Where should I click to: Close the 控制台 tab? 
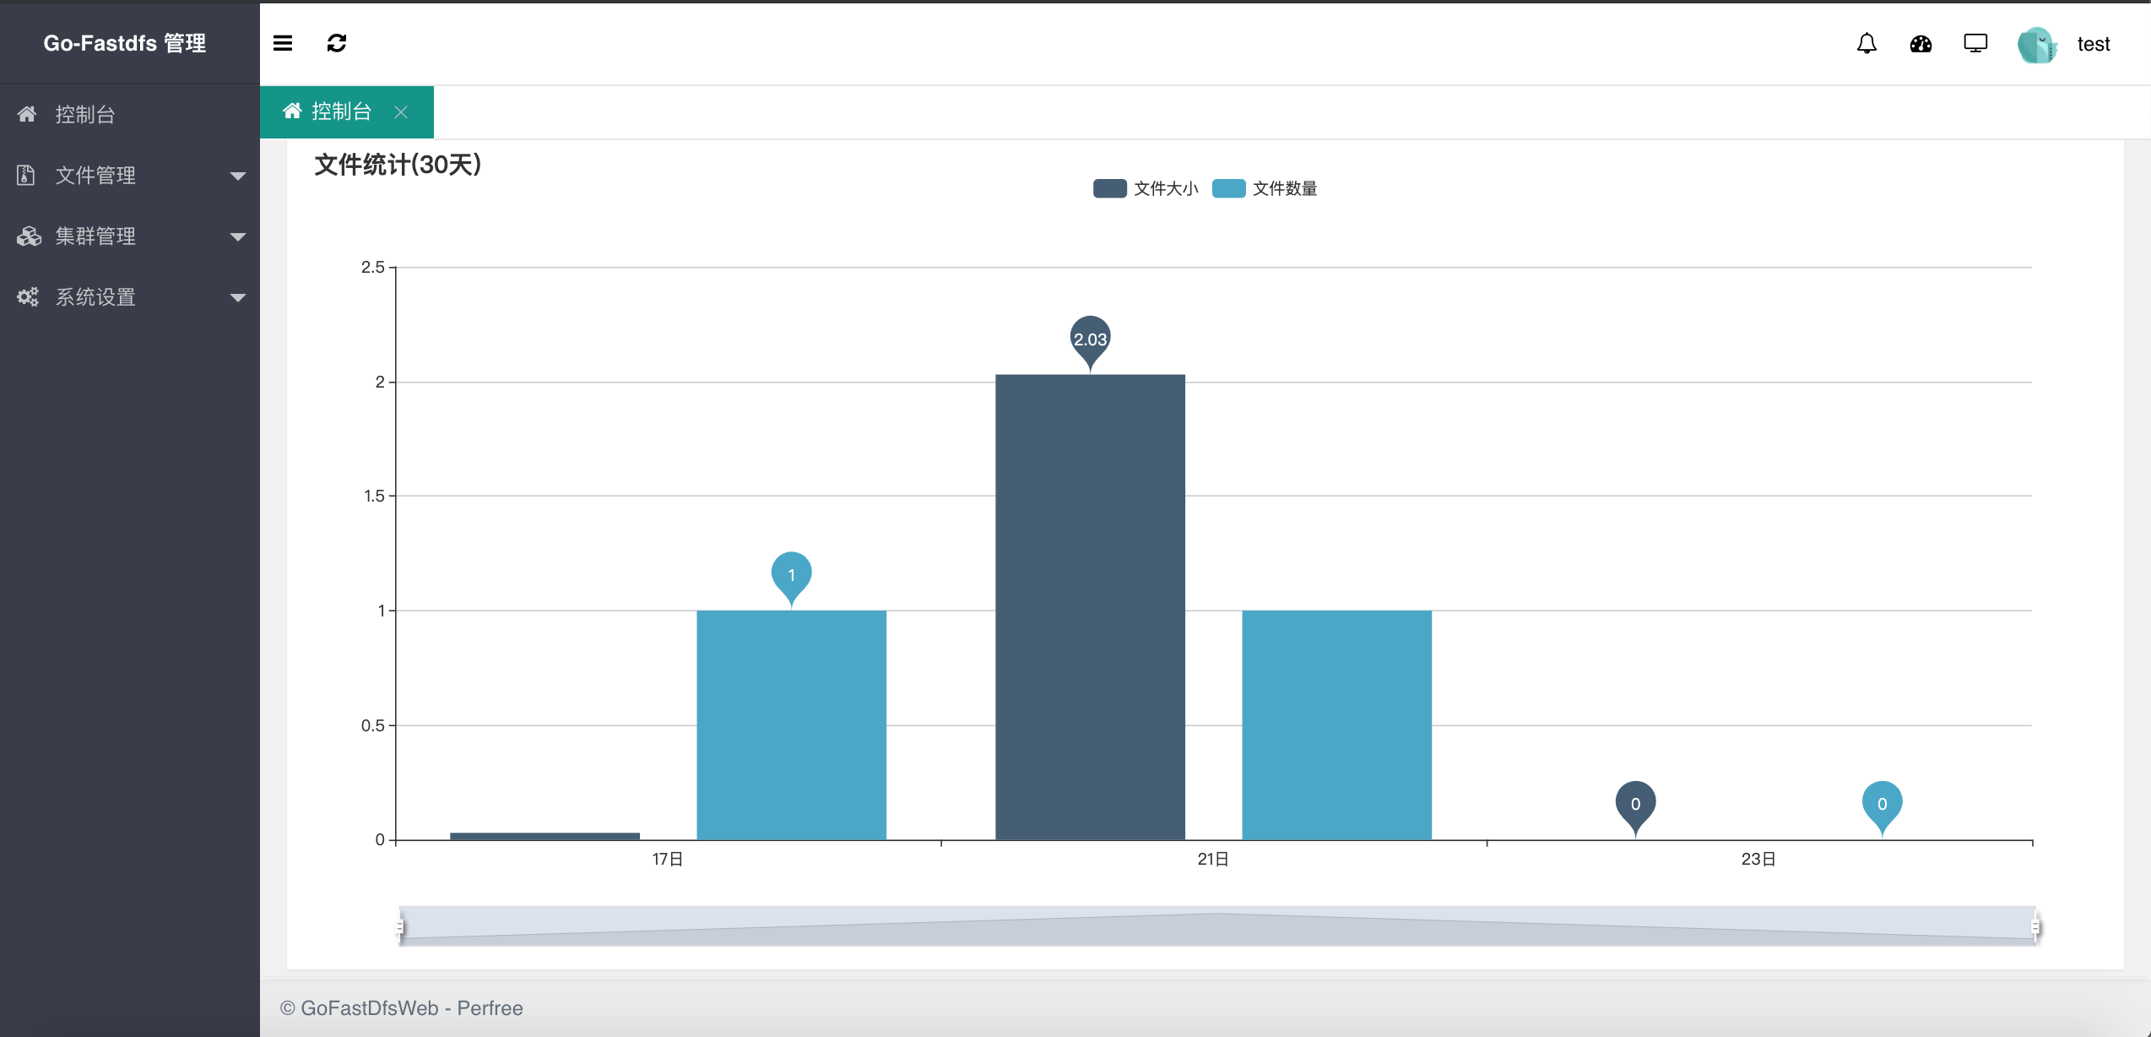point(401,112)
